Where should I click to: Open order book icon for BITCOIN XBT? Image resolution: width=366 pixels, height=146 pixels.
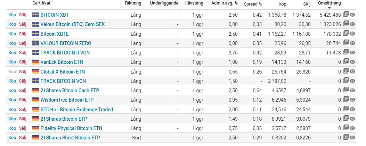point(346,14)
